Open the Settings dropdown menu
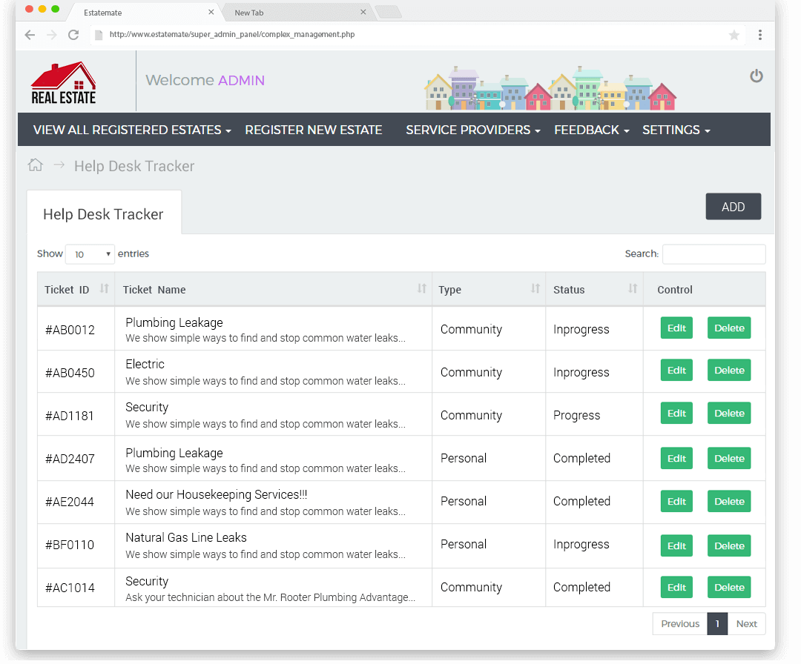This screenshot has height=664, width=801. coord(676,130)
